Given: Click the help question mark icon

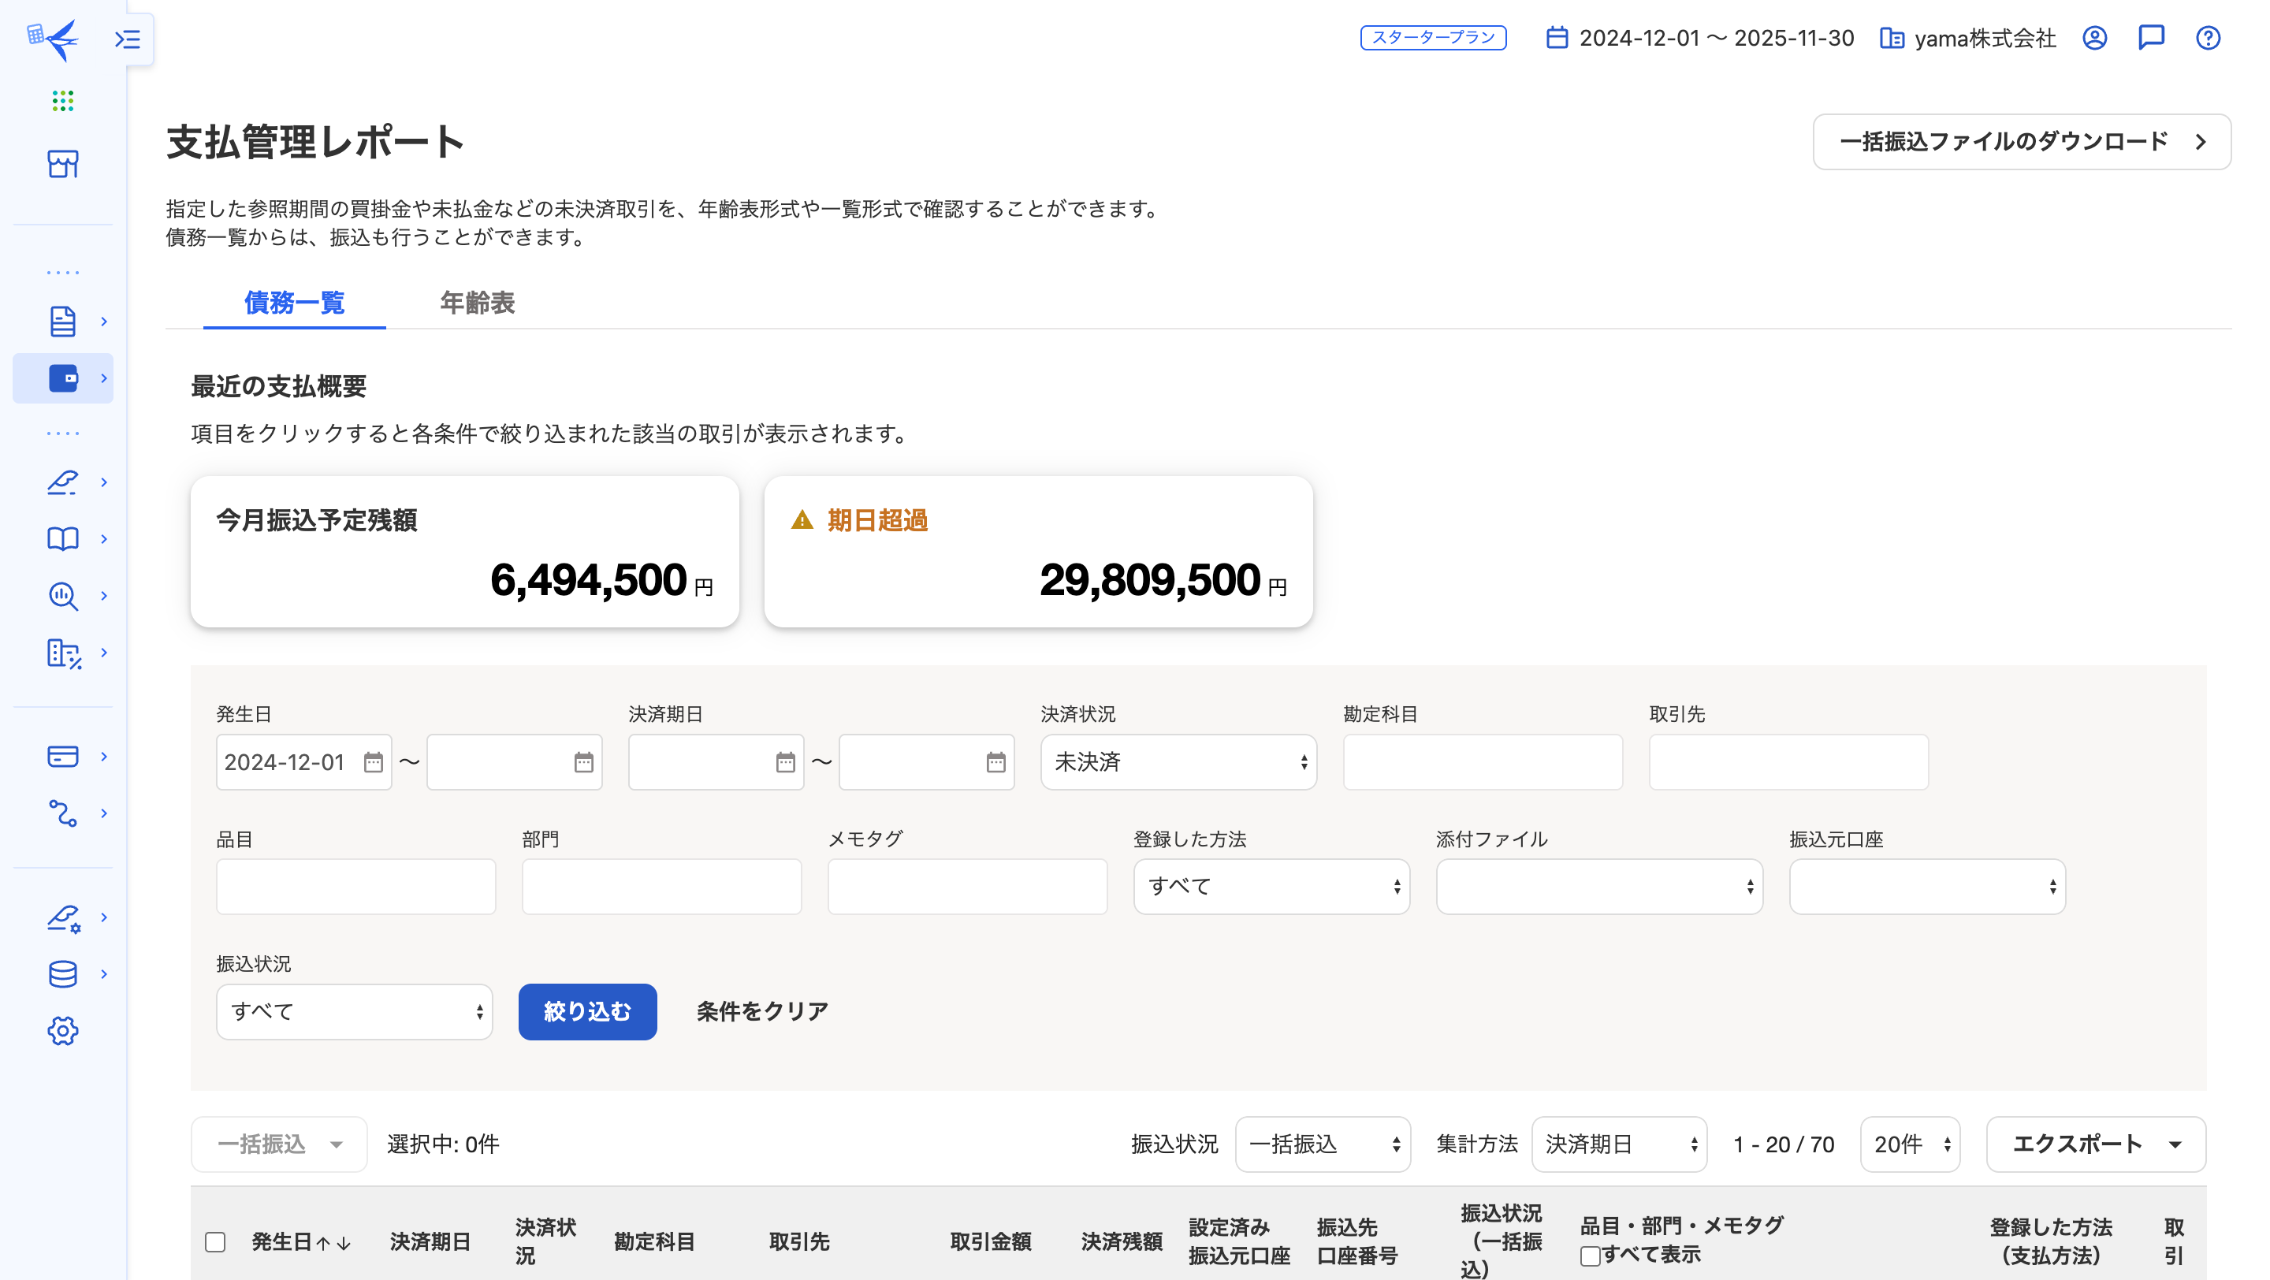Looking at the screenshot, I should [x=2208, y=38].
